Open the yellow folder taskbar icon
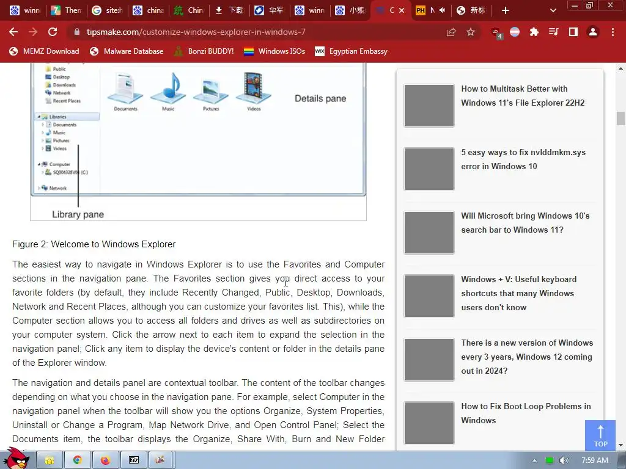The image size is (626, 469). tap(50, 460)
